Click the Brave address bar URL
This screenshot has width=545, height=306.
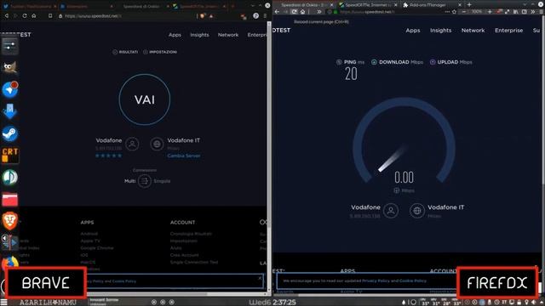coord(93,16)
